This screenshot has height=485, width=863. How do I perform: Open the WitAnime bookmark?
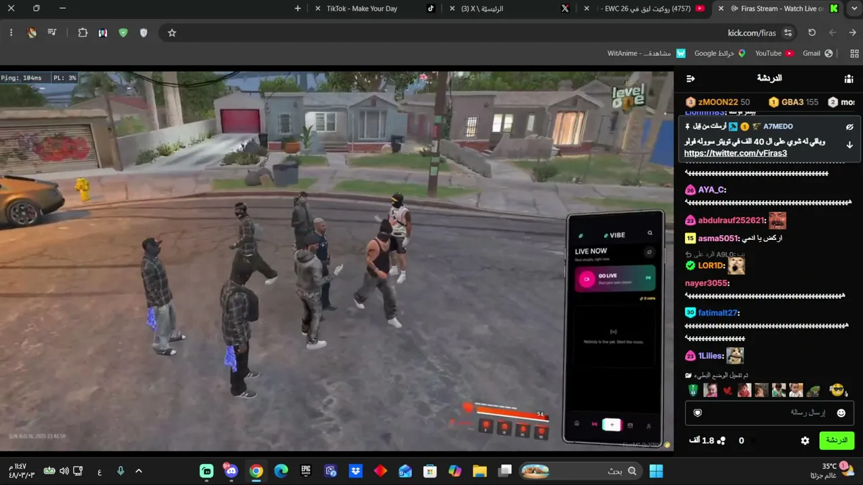click(646, 53)
